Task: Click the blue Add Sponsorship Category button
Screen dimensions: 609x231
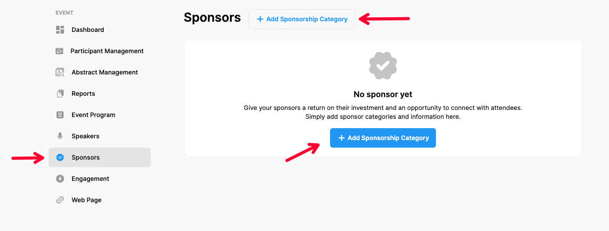Action: (383, 138)
